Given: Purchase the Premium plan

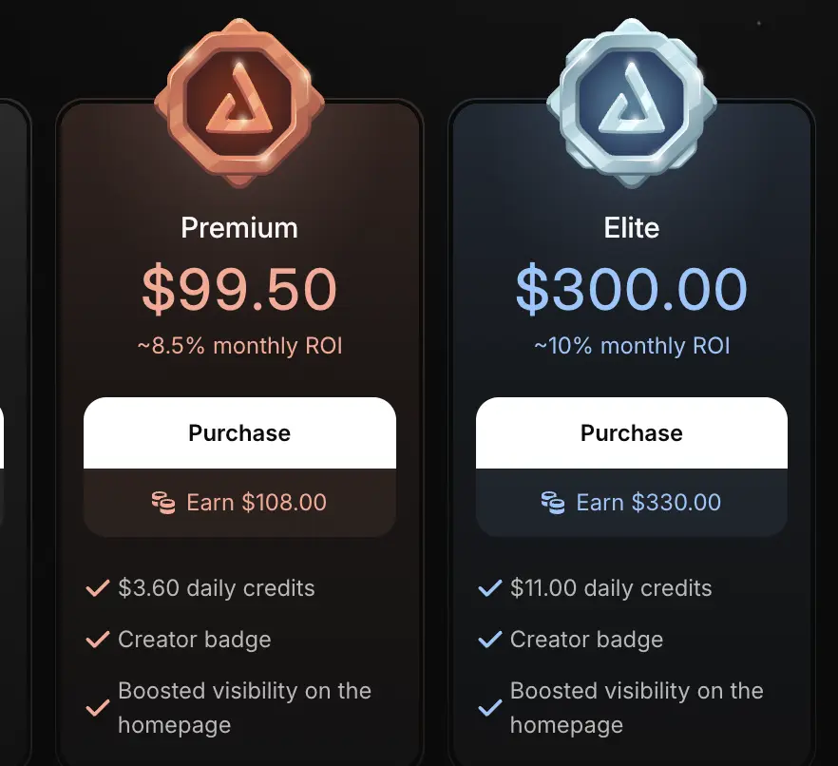Looking at the screenshot, I should [x=239, y=433].
